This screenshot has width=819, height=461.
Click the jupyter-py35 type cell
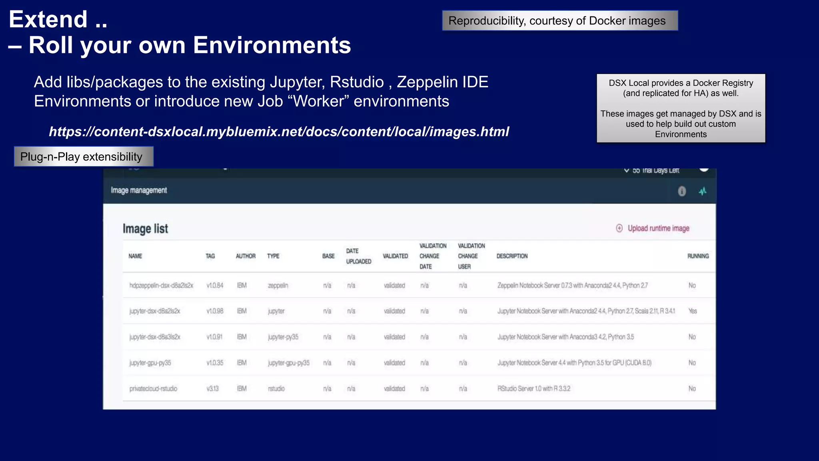click(x=283, y=337)
